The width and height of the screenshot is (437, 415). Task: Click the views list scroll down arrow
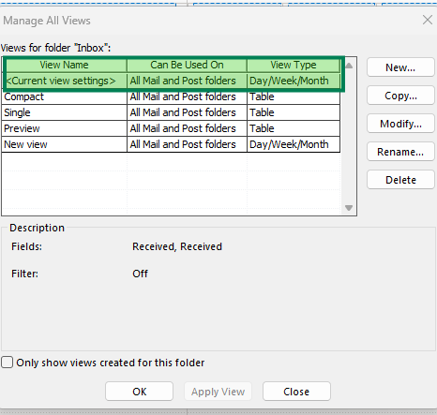click(x=349, y=208)
